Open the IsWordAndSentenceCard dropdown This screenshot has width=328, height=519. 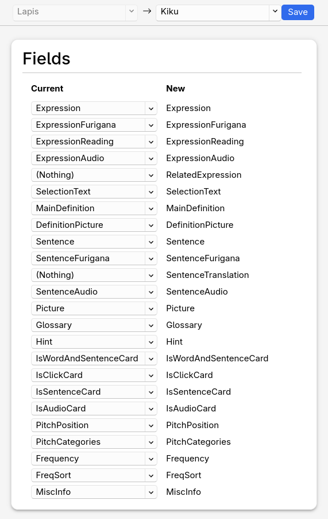click(94, 358)
